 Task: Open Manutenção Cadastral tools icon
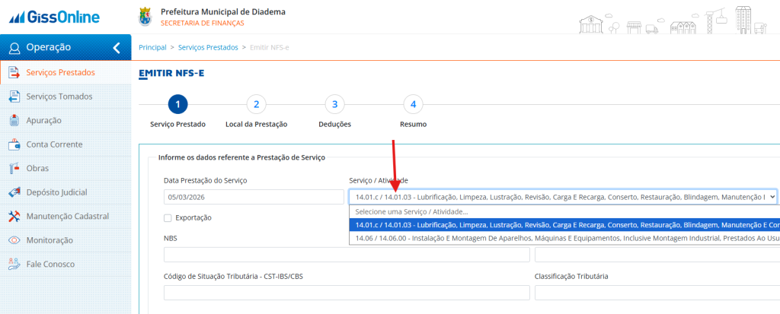click(x=13, y=217)
